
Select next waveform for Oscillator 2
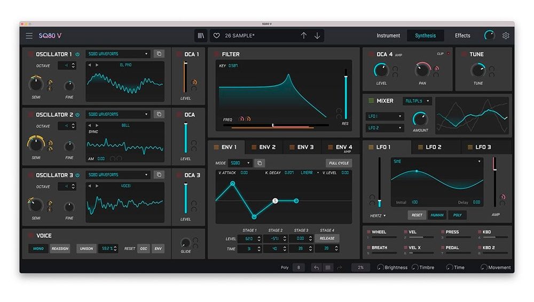tap(97, 126)
